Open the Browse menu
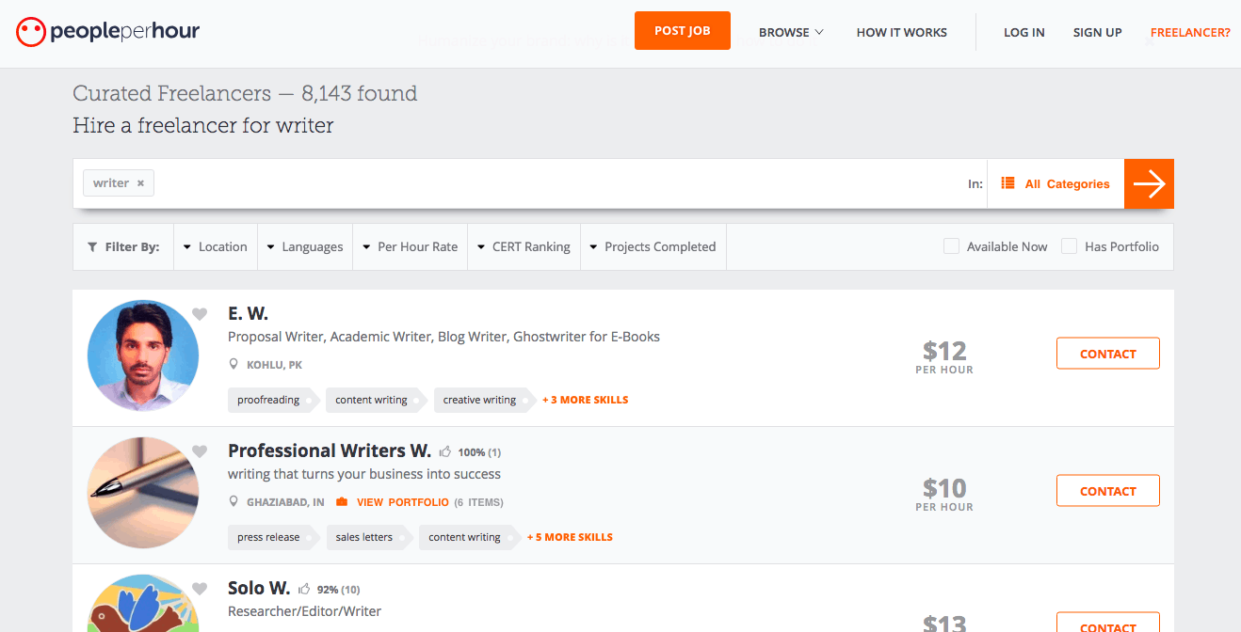This screenshot has height=632, width=1241. (791, 32)
